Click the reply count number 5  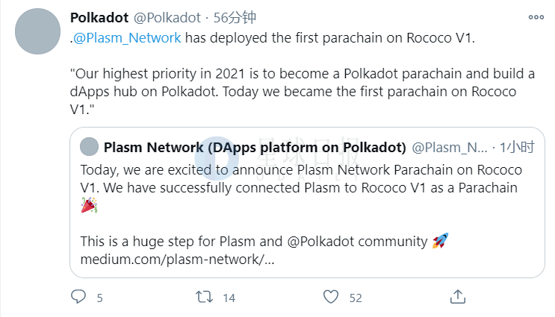pos(100,298)
